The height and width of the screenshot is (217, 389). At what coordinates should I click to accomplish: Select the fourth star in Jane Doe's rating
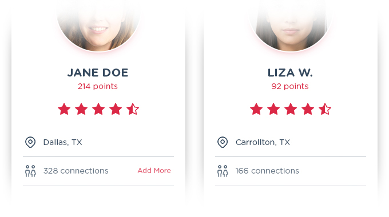pyautogui.click(x=116, y=109)
